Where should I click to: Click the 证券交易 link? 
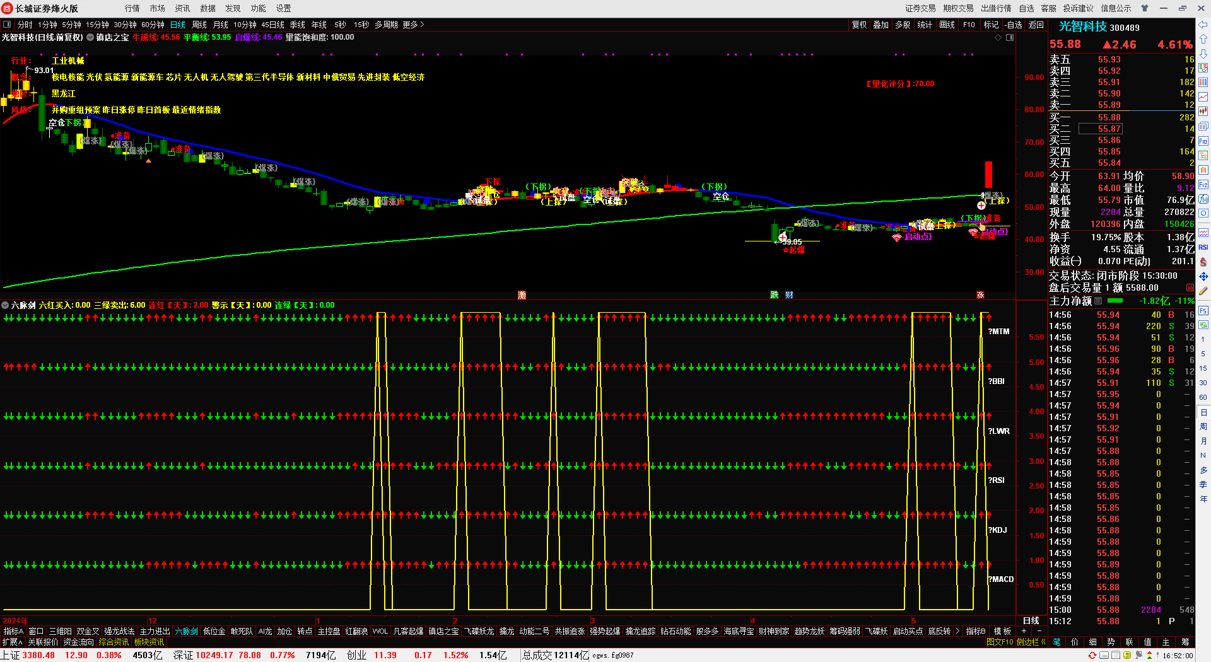(920, 8)
